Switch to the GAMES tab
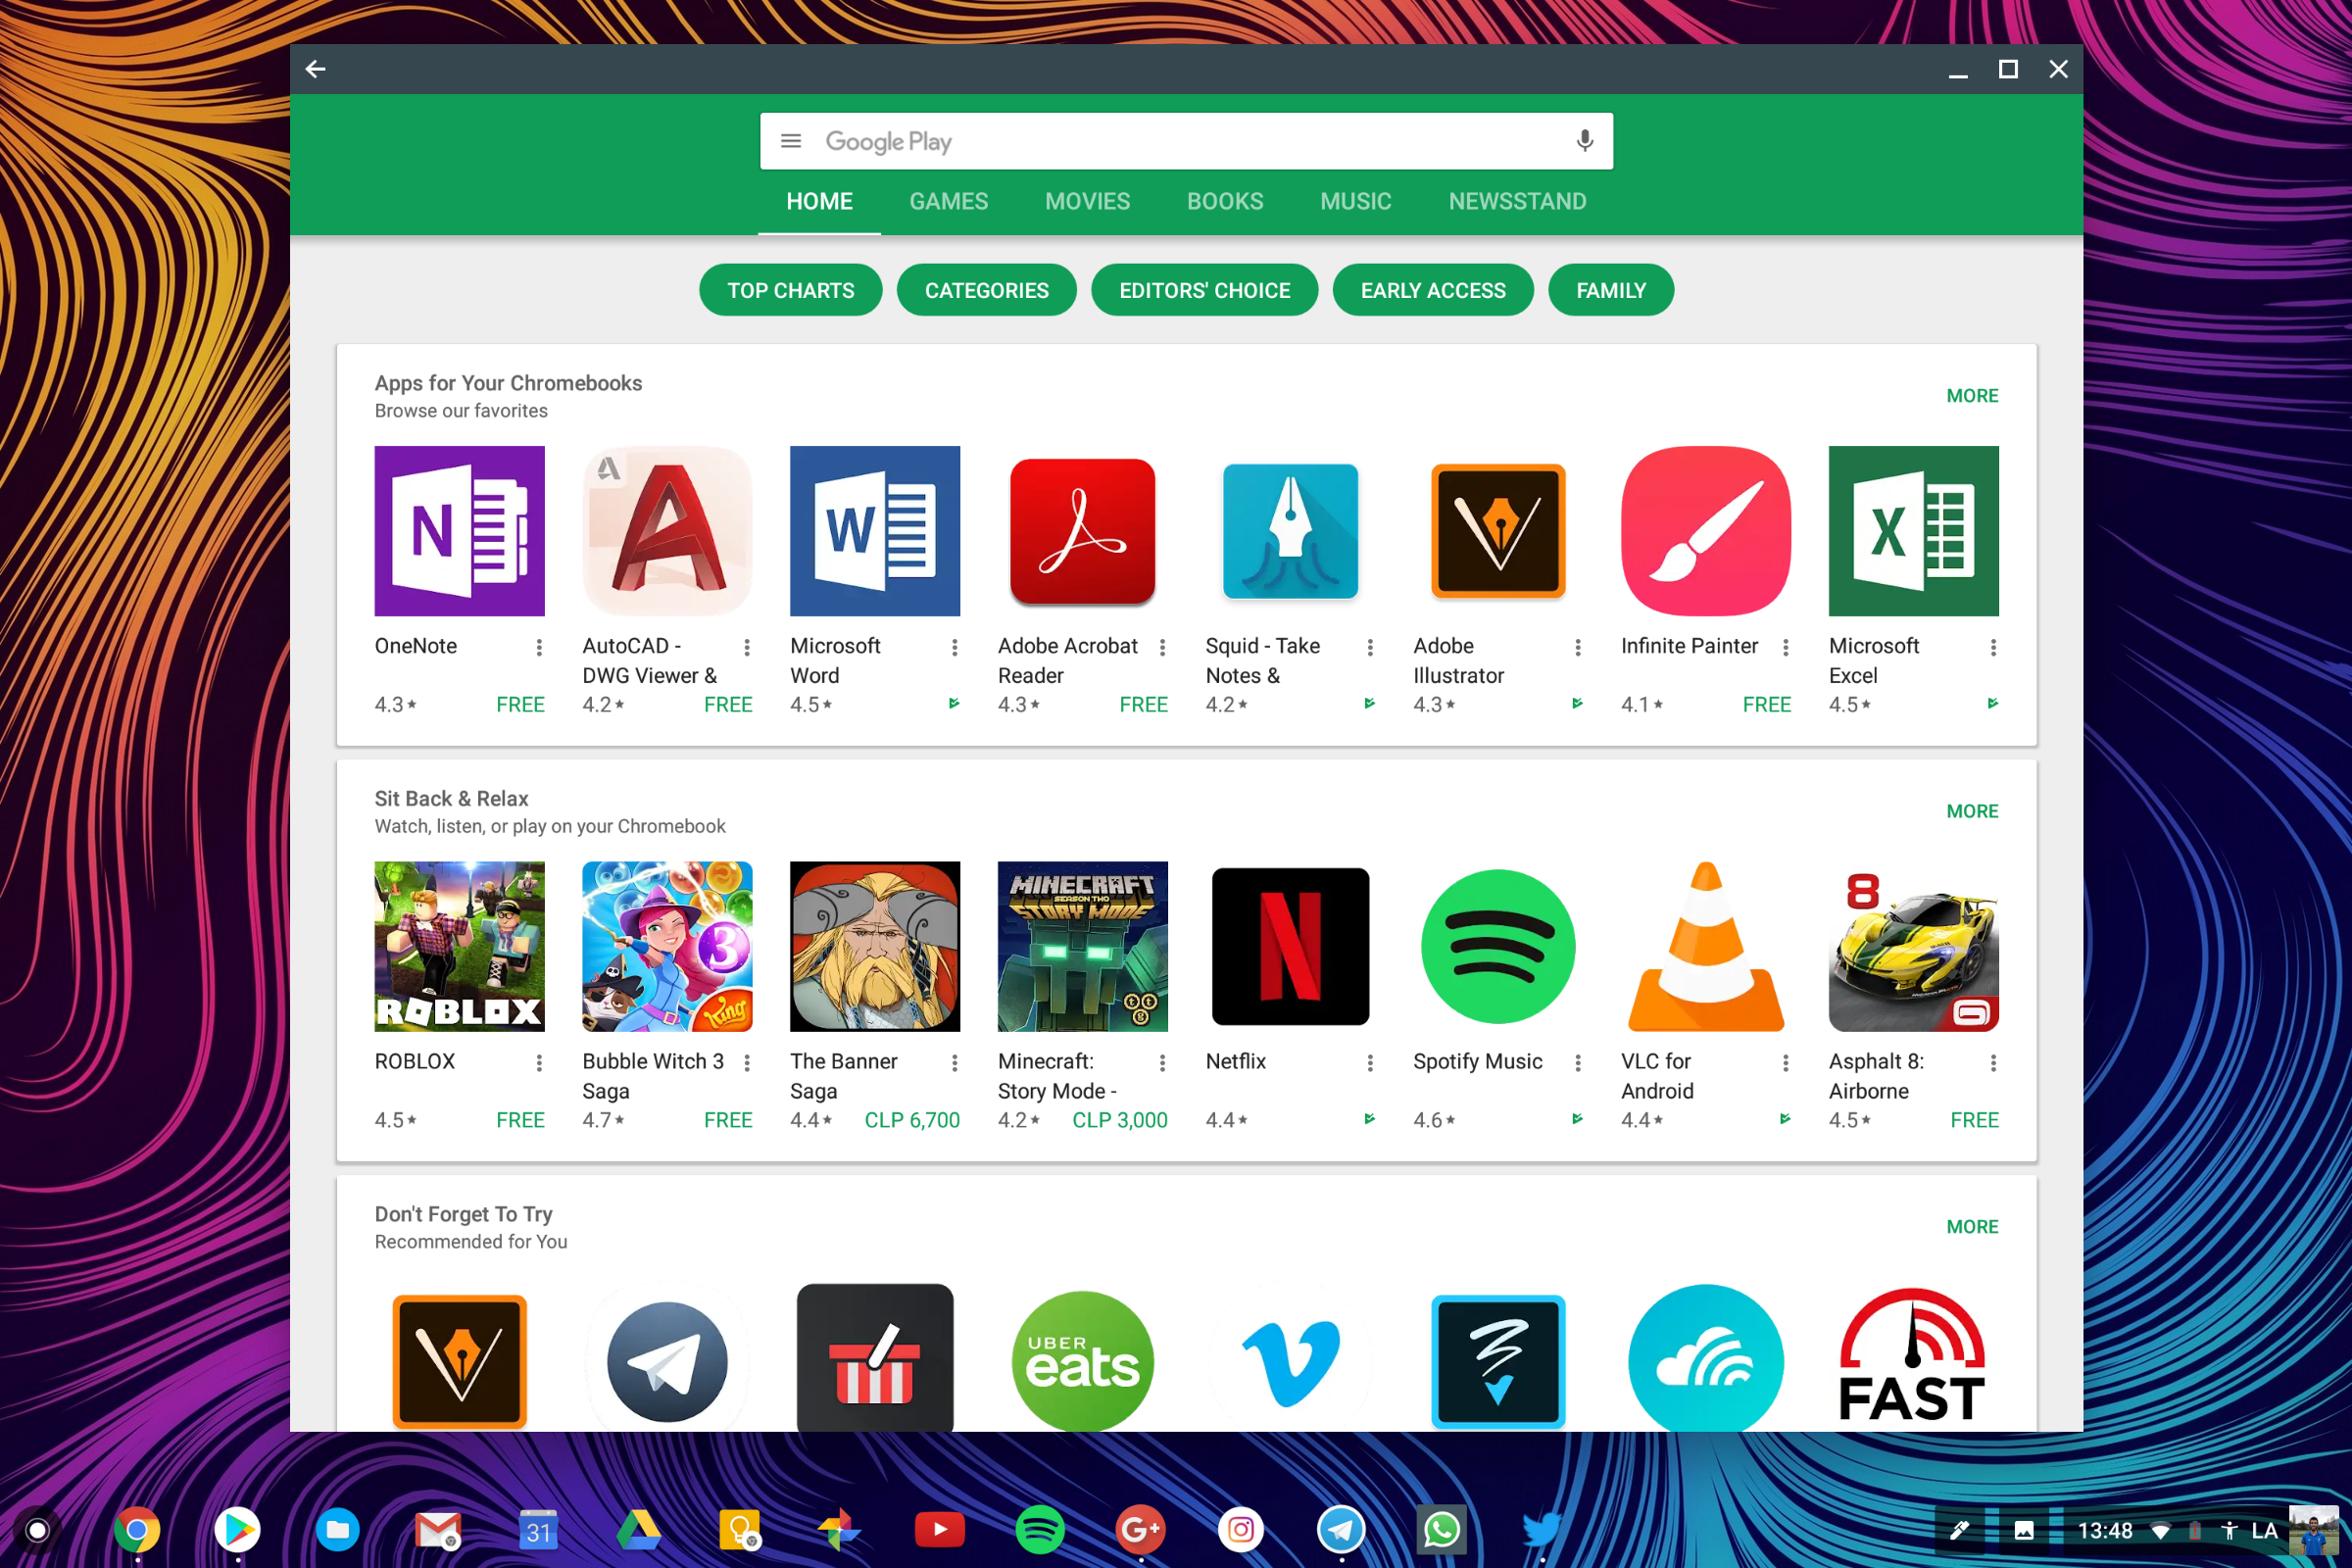 click(948, 201)
